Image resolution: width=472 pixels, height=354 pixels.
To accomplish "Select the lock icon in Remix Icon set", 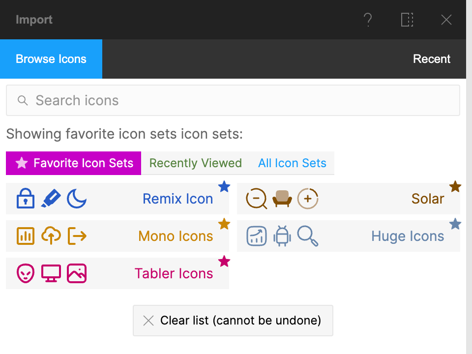I will [25, 199].
